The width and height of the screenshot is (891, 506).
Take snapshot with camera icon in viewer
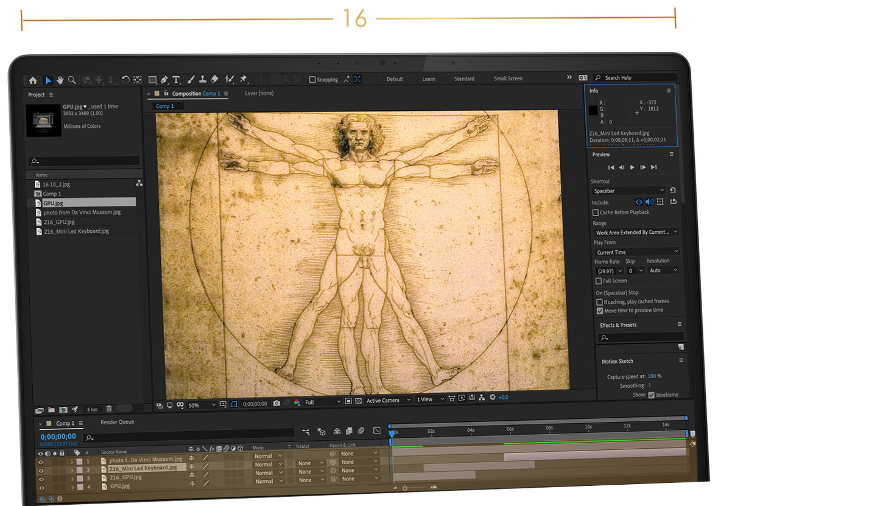(276, 403)
